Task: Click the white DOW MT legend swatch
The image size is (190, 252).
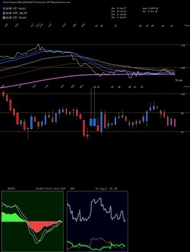Action: click(4, 13)
